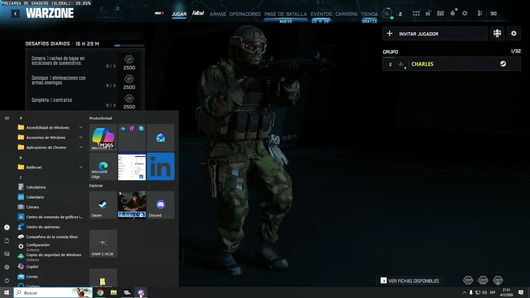Click VER FICHAS DISPONIBLES button
Screen dimensions: 530x298
tap(410, 281)
